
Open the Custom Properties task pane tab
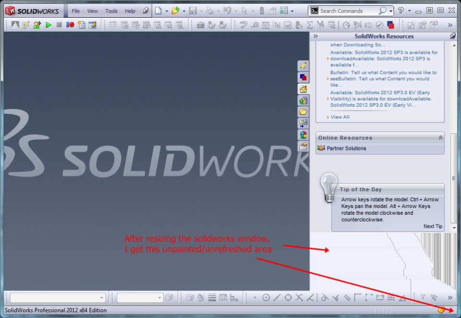[x=303, y=146]
